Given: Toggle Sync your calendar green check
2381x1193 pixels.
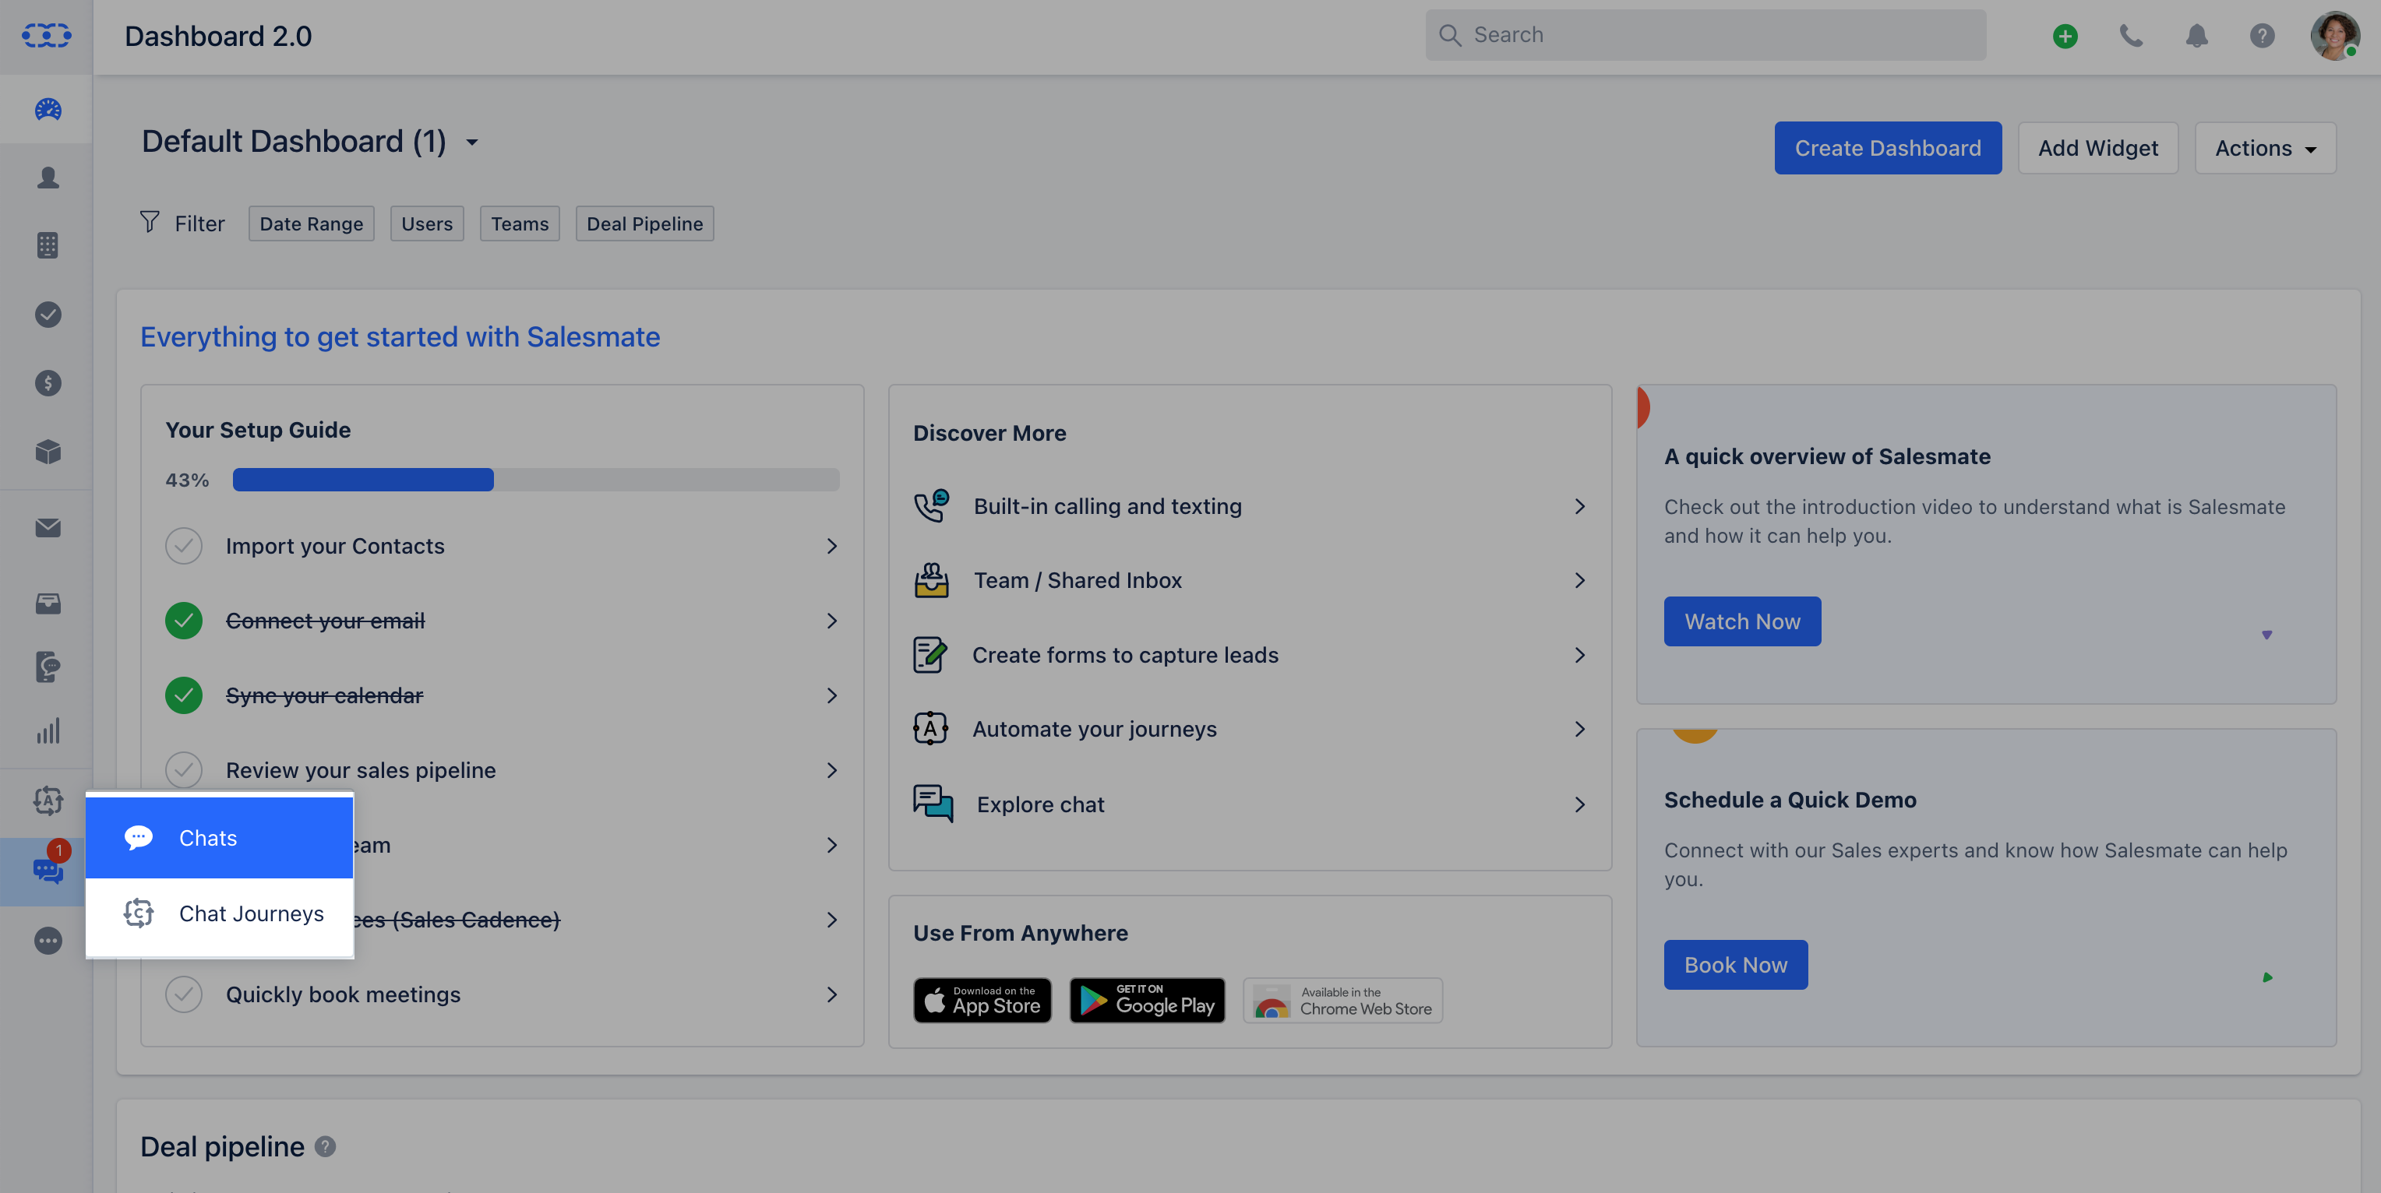Looking at the screenshot, I should (184, 695).
